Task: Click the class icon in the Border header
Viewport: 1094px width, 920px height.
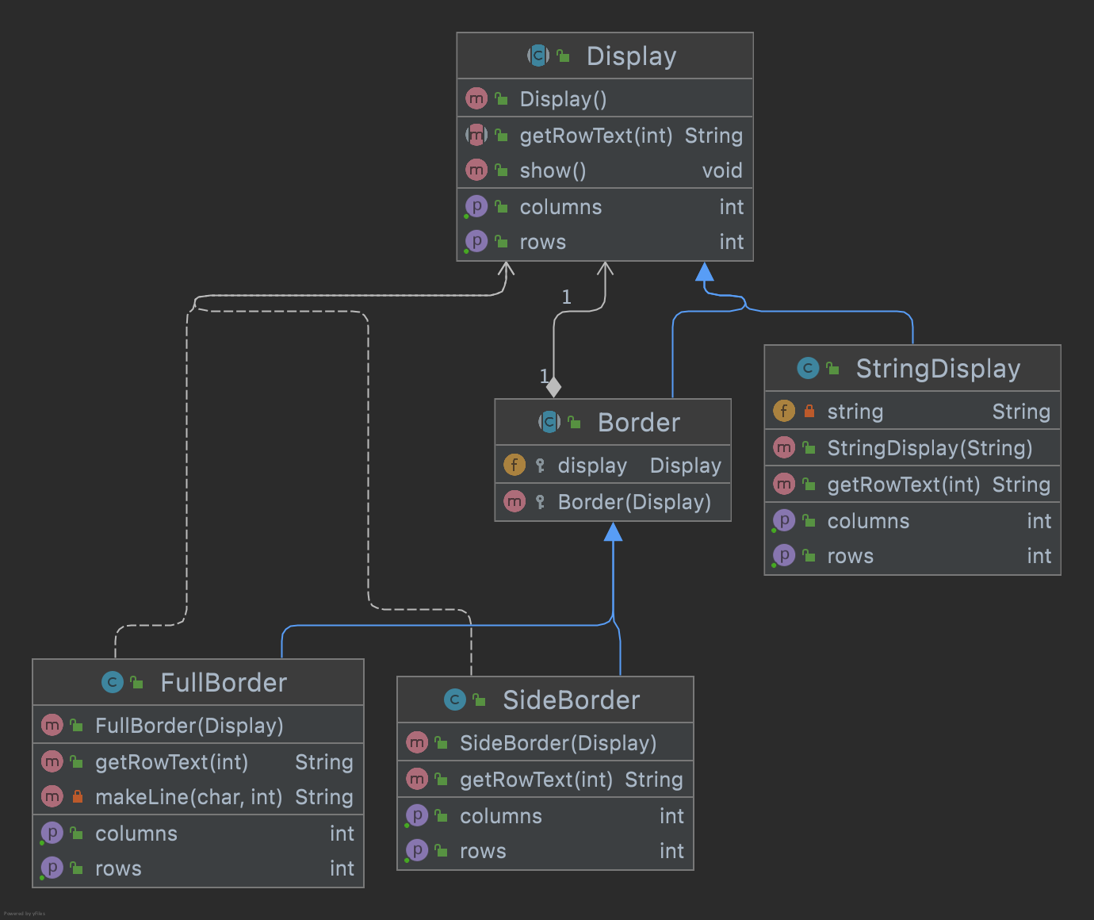Action: tap(549, 422)
